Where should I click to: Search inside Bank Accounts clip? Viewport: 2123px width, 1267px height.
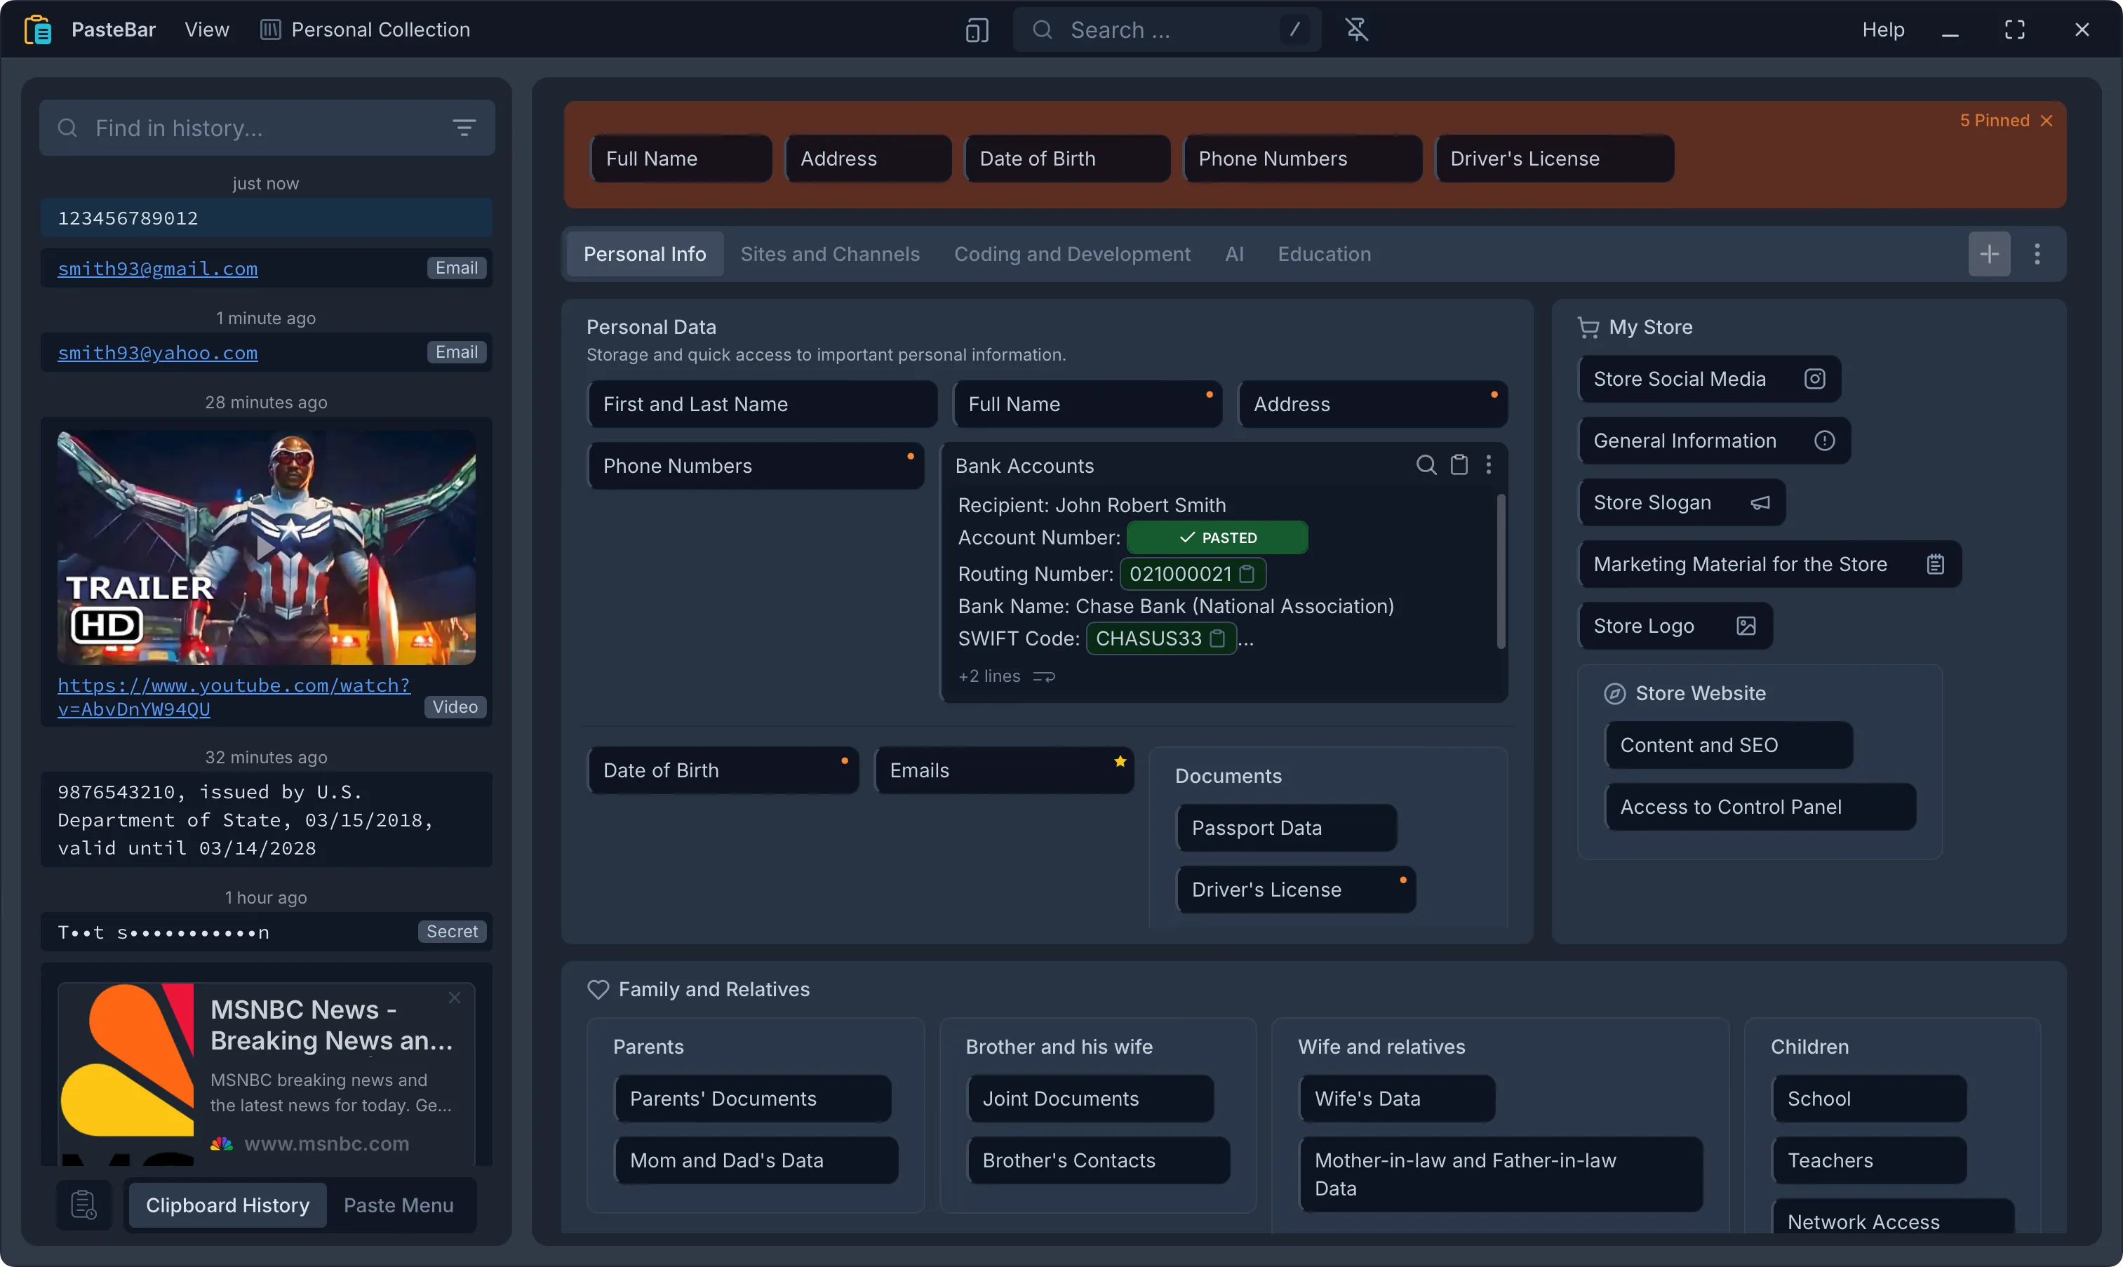1426,464
